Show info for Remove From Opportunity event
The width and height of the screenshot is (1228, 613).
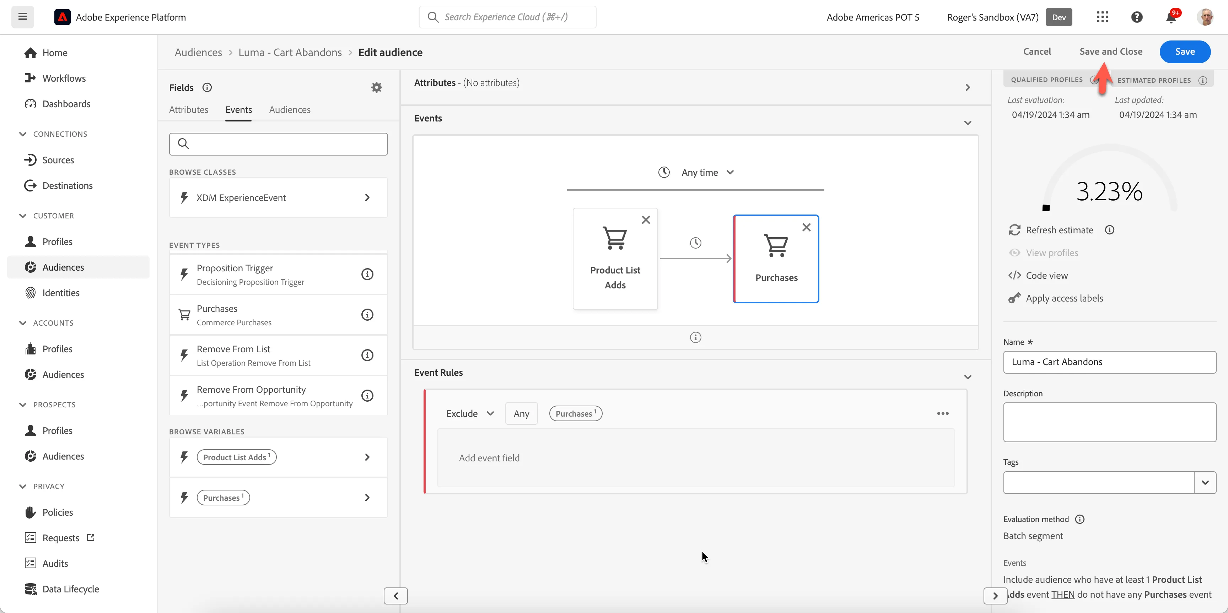(x=367, y=396)
